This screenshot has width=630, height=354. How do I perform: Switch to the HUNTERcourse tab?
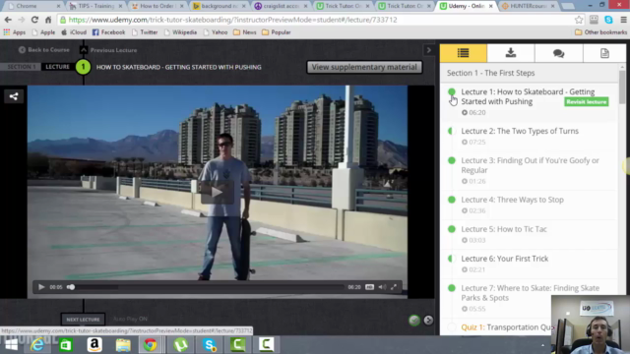tap(528, 6)
